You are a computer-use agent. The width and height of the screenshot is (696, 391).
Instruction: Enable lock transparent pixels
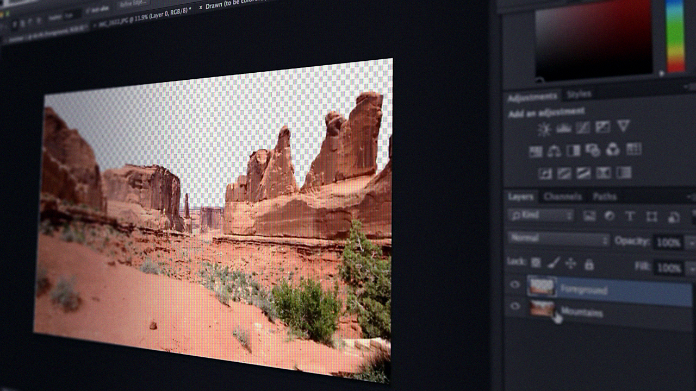pos(536,263)
